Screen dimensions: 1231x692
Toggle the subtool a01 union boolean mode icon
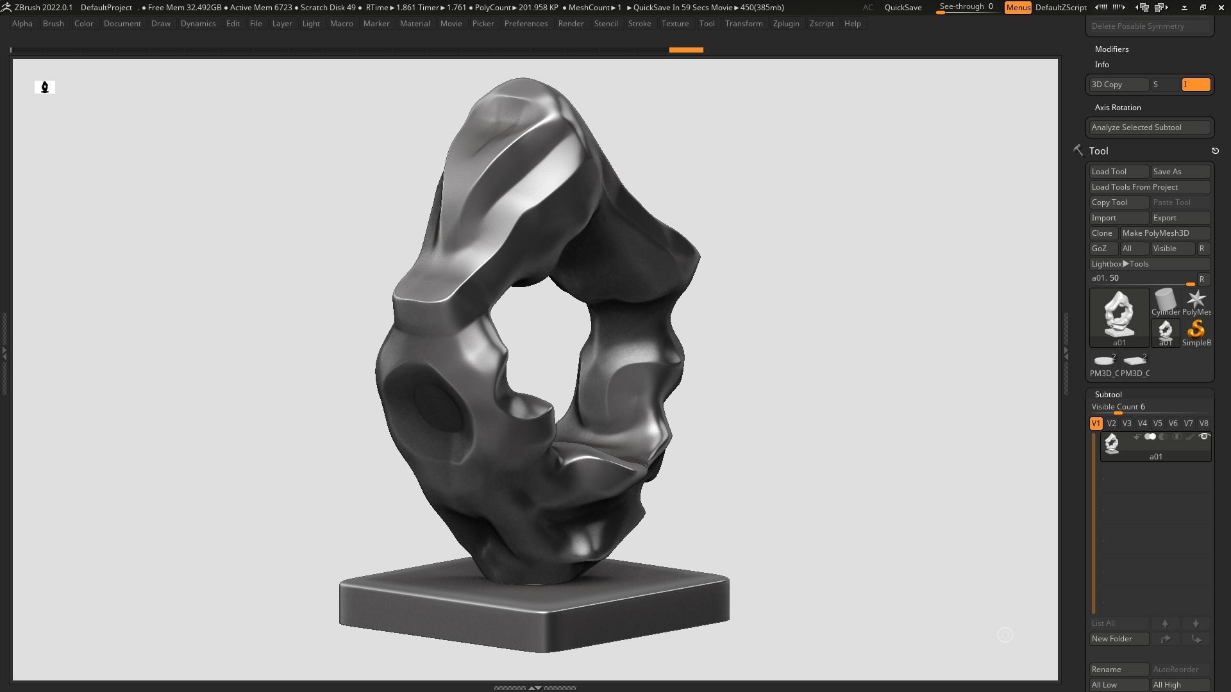pos(1150,437)
